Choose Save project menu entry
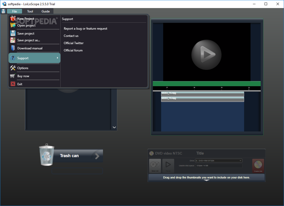 [26, 33]
